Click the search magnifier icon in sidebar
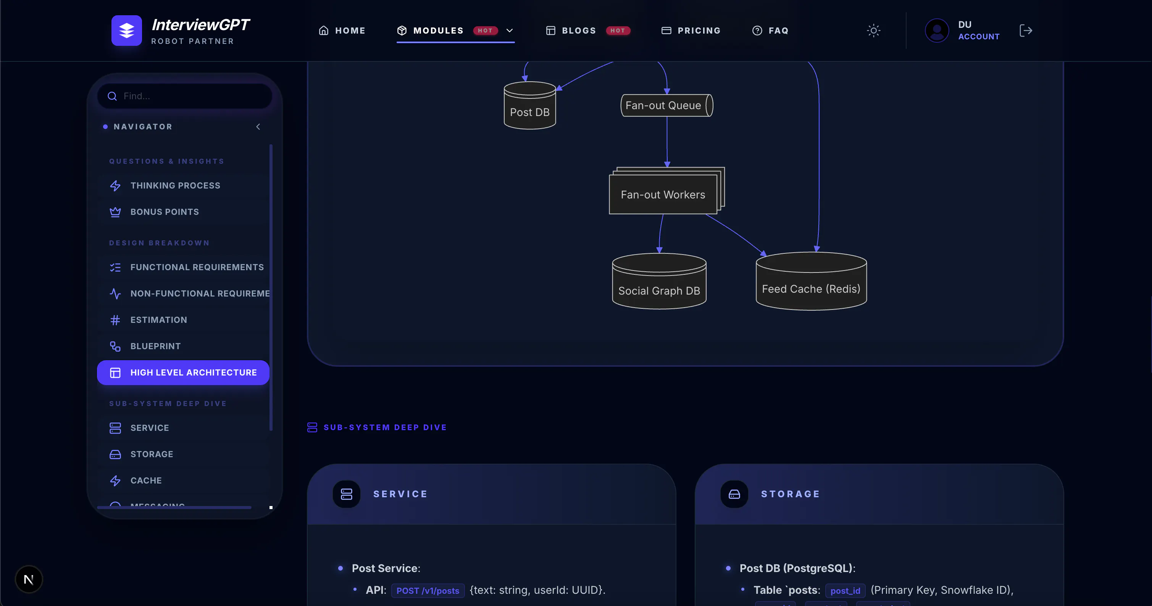The width and height of the screenshot is (1152, 606). pos(112,96)
